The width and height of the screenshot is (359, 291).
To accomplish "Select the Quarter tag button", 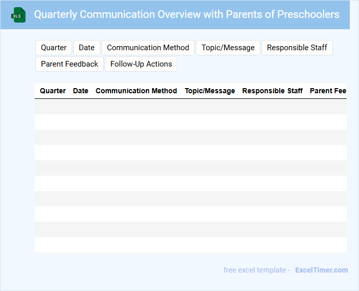I will coord(54,48).
